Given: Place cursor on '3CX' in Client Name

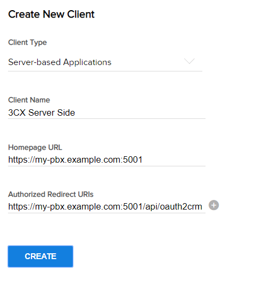Looking at the screenshot, I should click(x=17, y=113).
